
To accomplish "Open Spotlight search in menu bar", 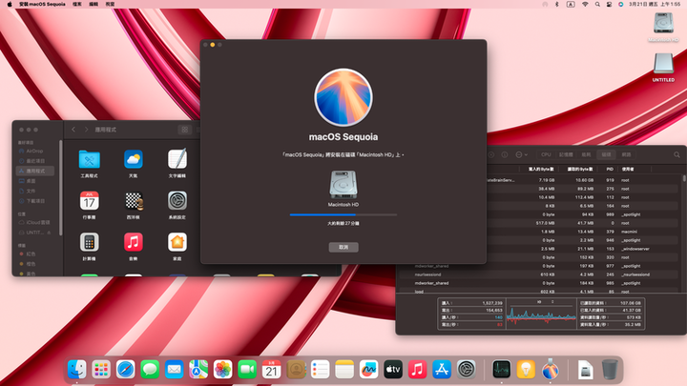I will click(x=597, y=4).
